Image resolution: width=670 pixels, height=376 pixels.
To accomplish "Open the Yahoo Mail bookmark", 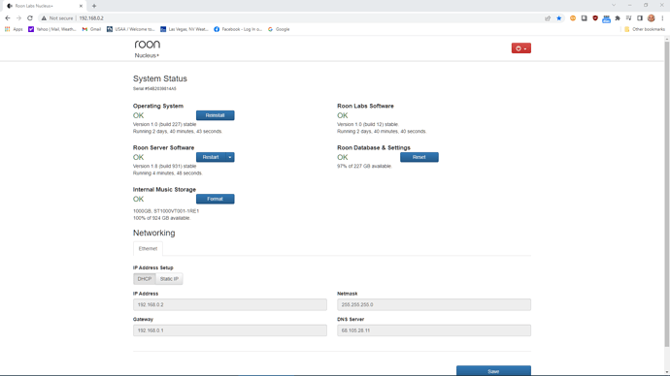I will tap(52, 29).
